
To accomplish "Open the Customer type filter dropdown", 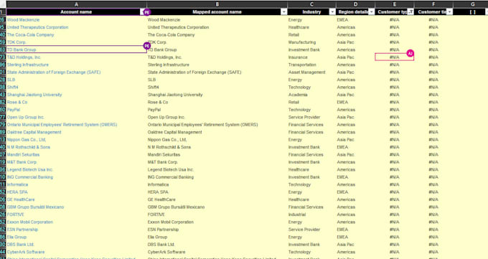I will pyautogui.click(x=410, y=11).
